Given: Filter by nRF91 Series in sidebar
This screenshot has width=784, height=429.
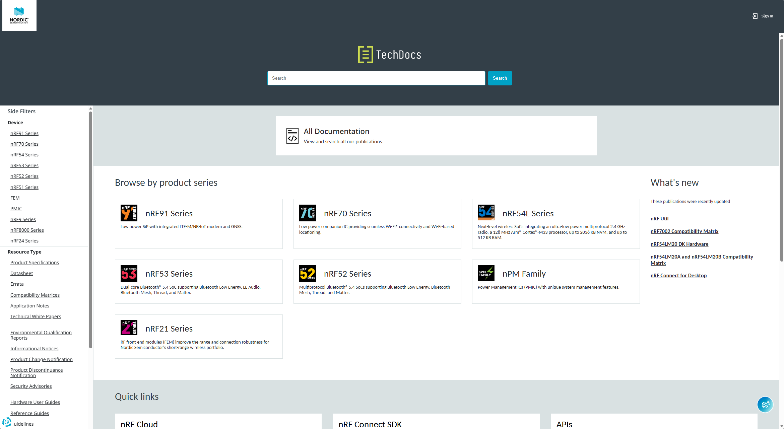Looking at the screenshot, I should click(24, 133).
